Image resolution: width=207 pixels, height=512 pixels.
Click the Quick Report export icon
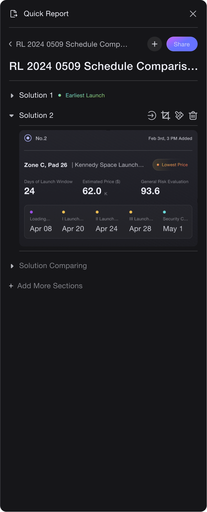(14, 14)
